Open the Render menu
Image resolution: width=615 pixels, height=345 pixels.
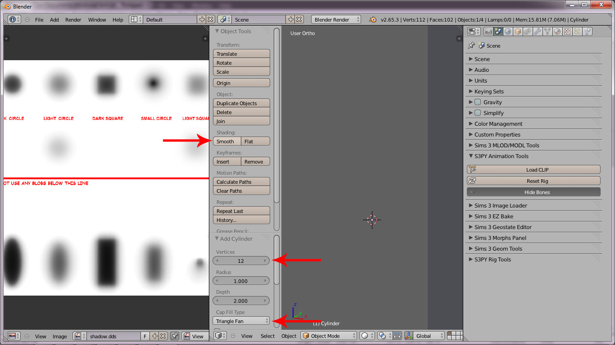[x=73, y=20]
